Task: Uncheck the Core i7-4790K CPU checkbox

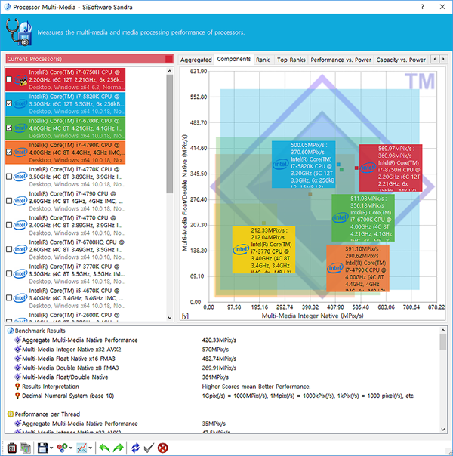Action: (x=9, y=152)
